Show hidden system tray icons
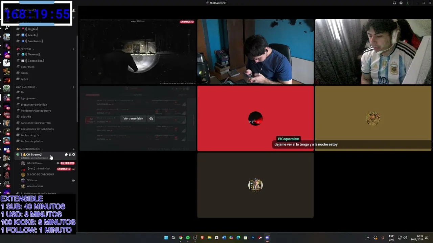433x243 pixels. 368,238
